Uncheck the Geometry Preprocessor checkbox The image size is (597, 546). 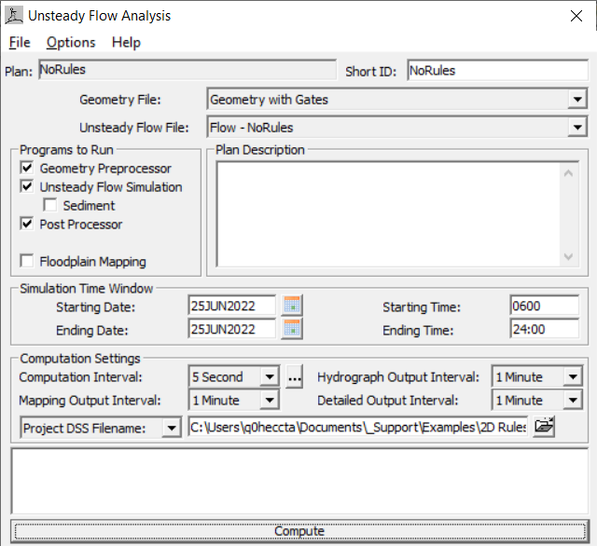(x=26, y=169)
